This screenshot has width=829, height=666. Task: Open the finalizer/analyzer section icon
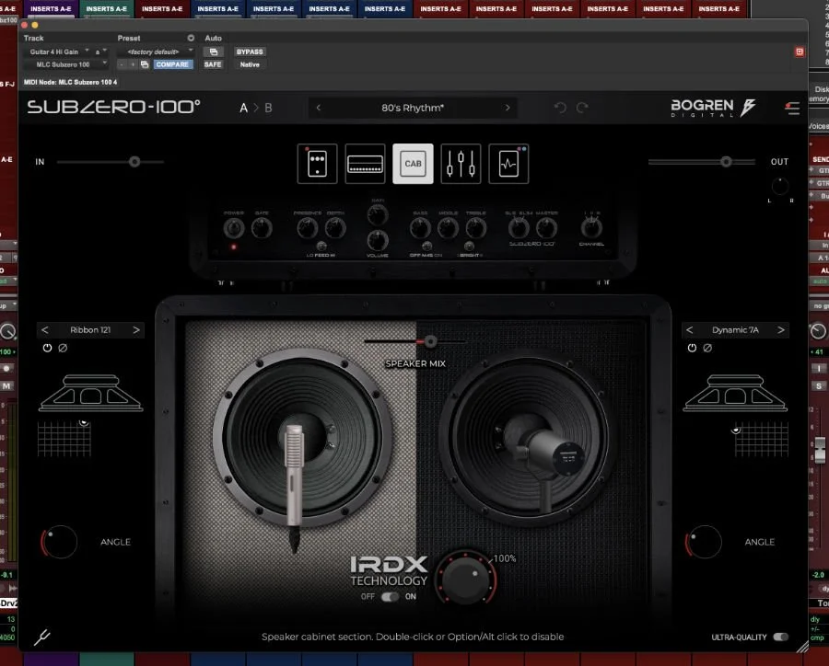(508, 163)
